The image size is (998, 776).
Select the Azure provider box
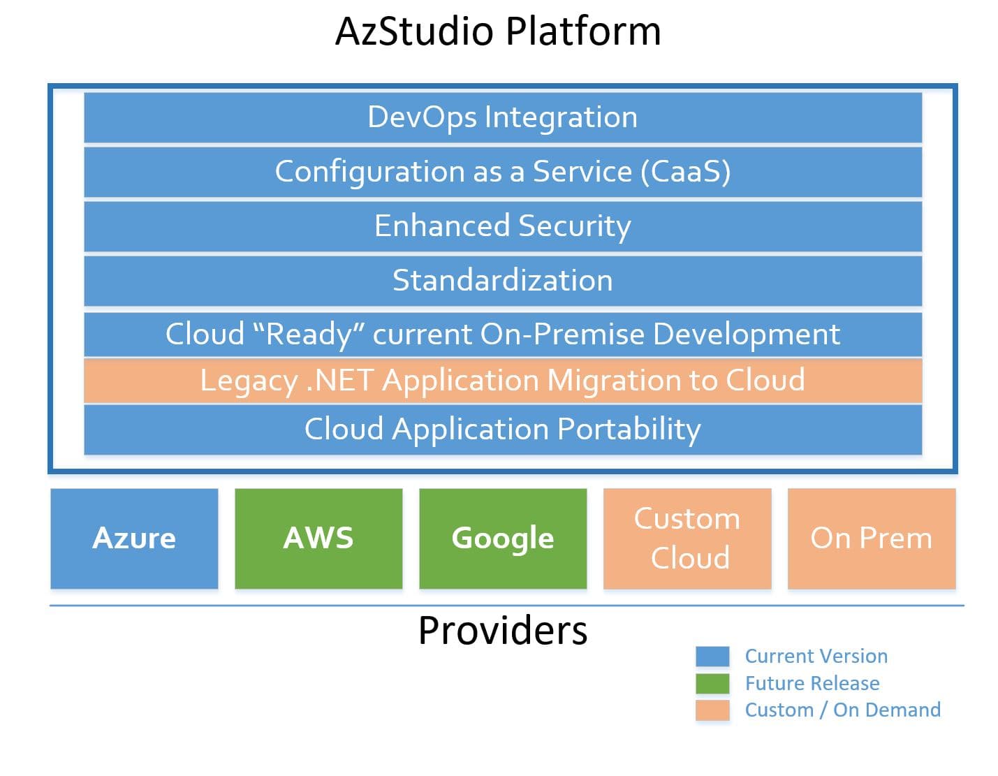coord(134,539)
